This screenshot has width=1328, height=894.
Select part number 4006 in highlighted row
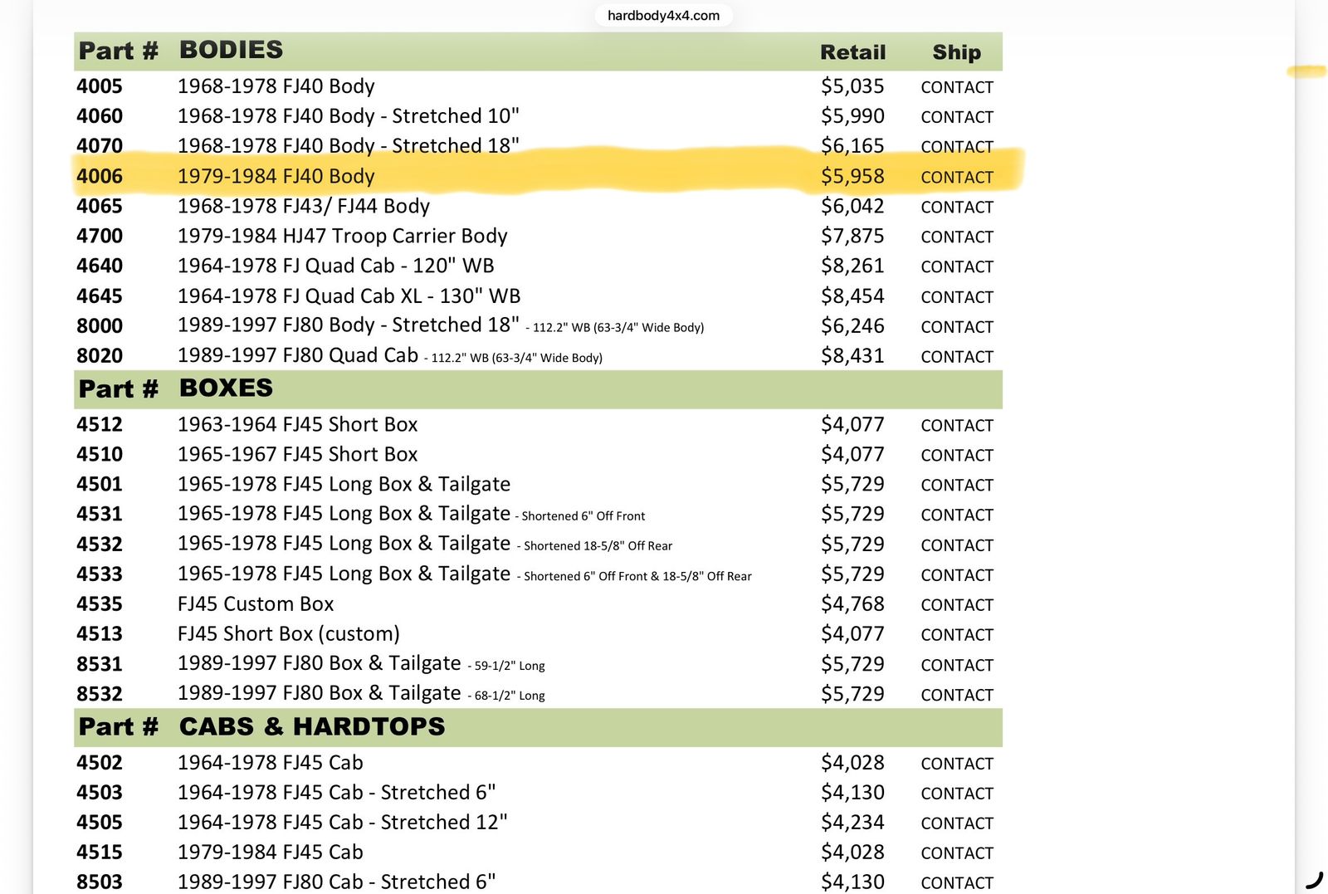point(100,176)
